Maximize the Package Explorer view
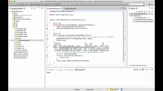Screen dimensions: 163x91 point(42,8)
